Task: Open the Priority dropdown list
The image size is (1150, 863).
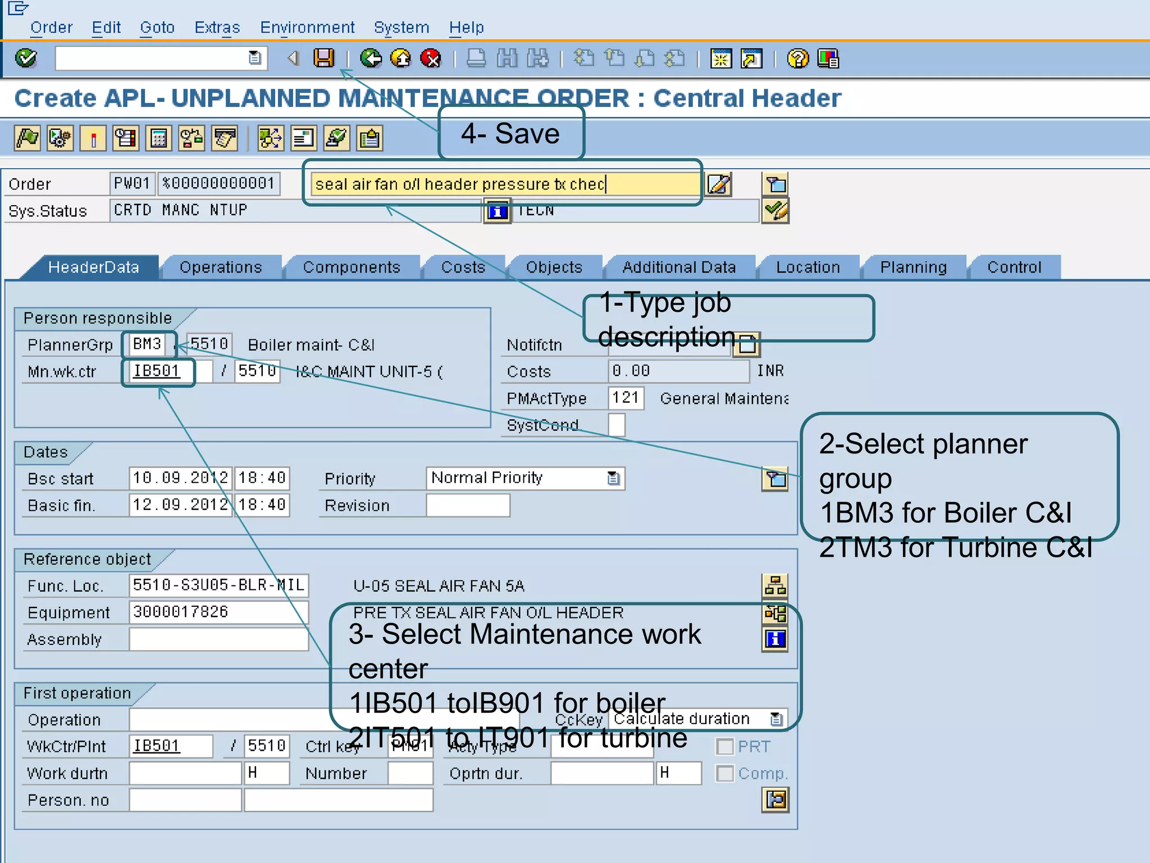Action: [614, 478]
